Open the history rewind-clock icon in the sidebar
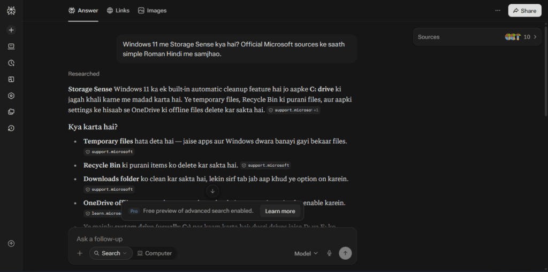 click(x=11, y=128)
